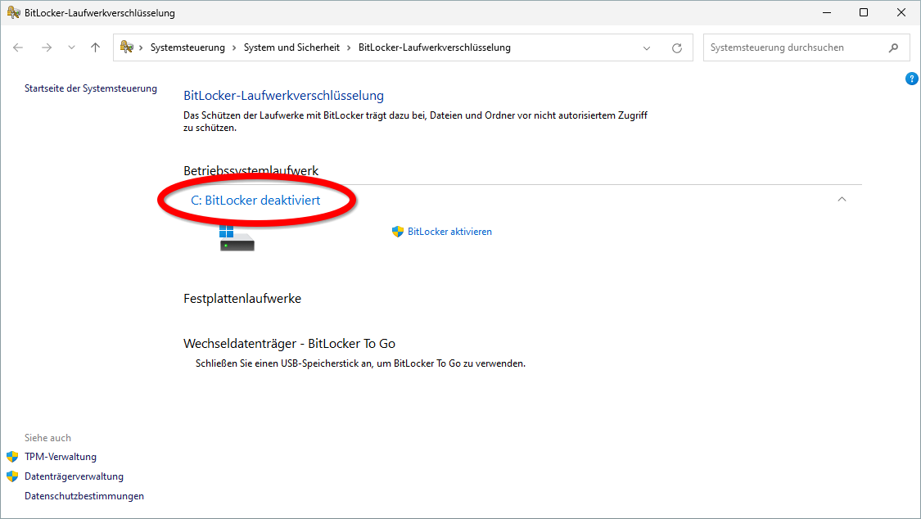Click the Datenträgerverwaltung shield icon
Image resolution: width=921 pixels, height=519 pixels.
click(12, 476)
